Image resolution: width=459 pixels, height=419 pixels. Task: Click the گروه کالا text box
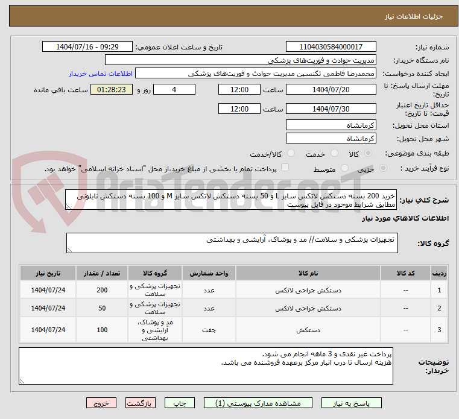point(232,243)
